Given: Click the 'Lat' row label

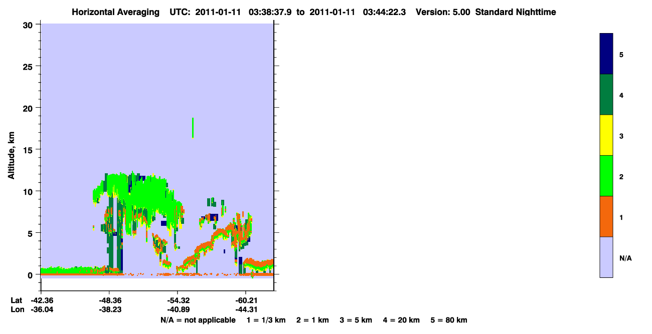Looking at the screenshot, I should click(17, 300).
